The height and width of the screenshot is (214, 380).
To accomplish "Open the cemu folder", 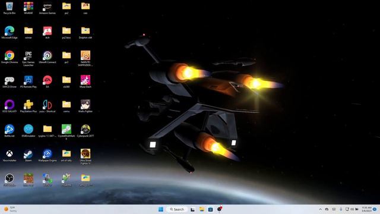I will [x=66, y=106].
